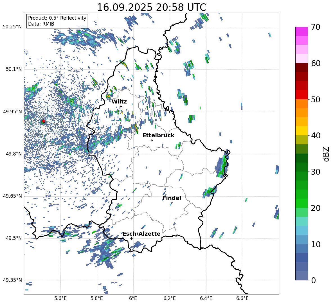The image size is (333, 304).
Task: Click the 70 colorbar tick label
Action: coord(316,27)
